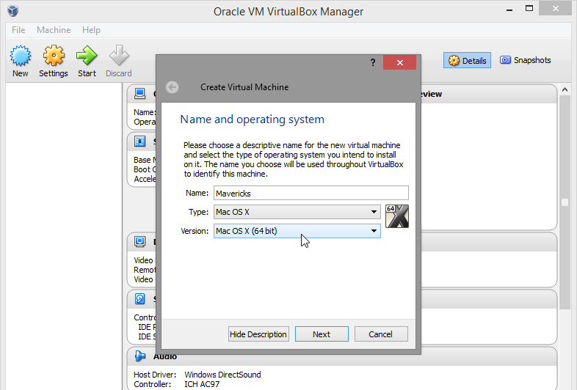Close the Create Virtual Machine dialog
The image size is (577, 390).
(399, 62)
